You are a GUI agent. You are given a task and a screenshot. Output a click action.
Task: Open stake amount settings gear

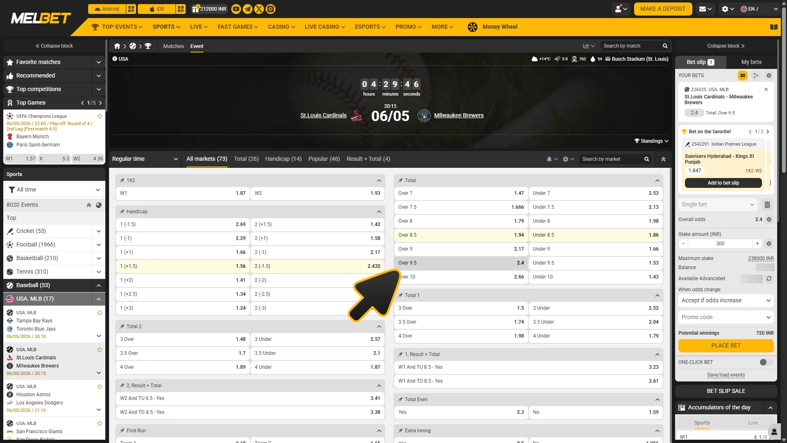769,244
